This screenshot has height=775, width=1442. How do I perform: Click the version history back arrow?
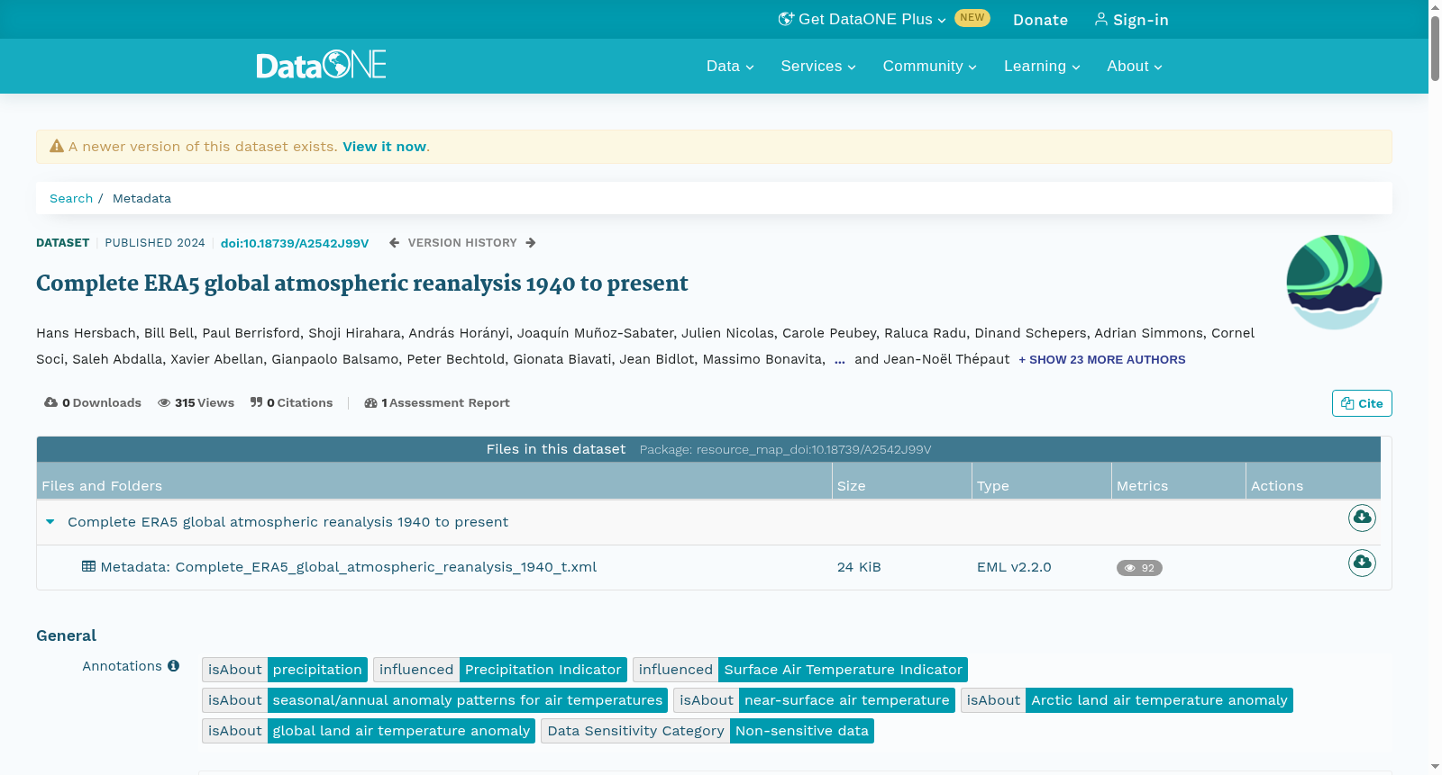(x=394, y=243)
